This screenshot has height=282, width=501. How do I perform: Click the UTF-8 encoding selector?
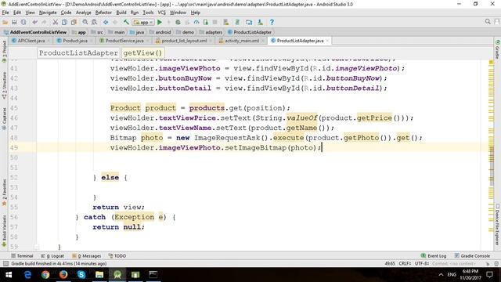click(422, 263)
